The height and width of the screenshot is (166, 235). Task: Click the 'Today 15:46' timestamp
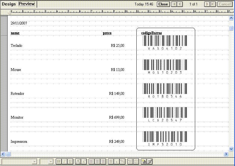click(x=144, y=4)
